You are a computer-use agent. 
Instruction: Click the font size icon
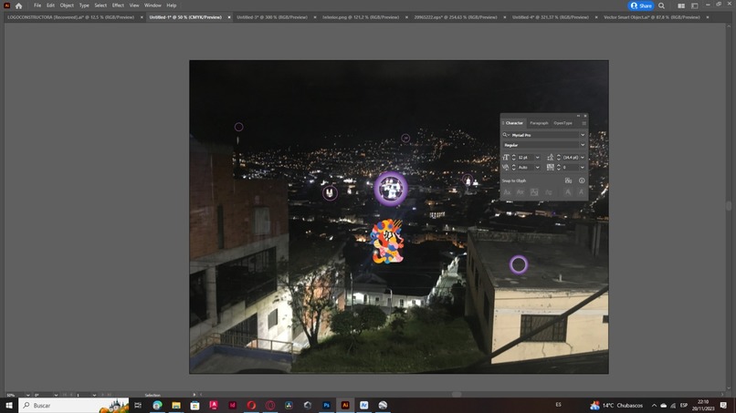(506, 158)
